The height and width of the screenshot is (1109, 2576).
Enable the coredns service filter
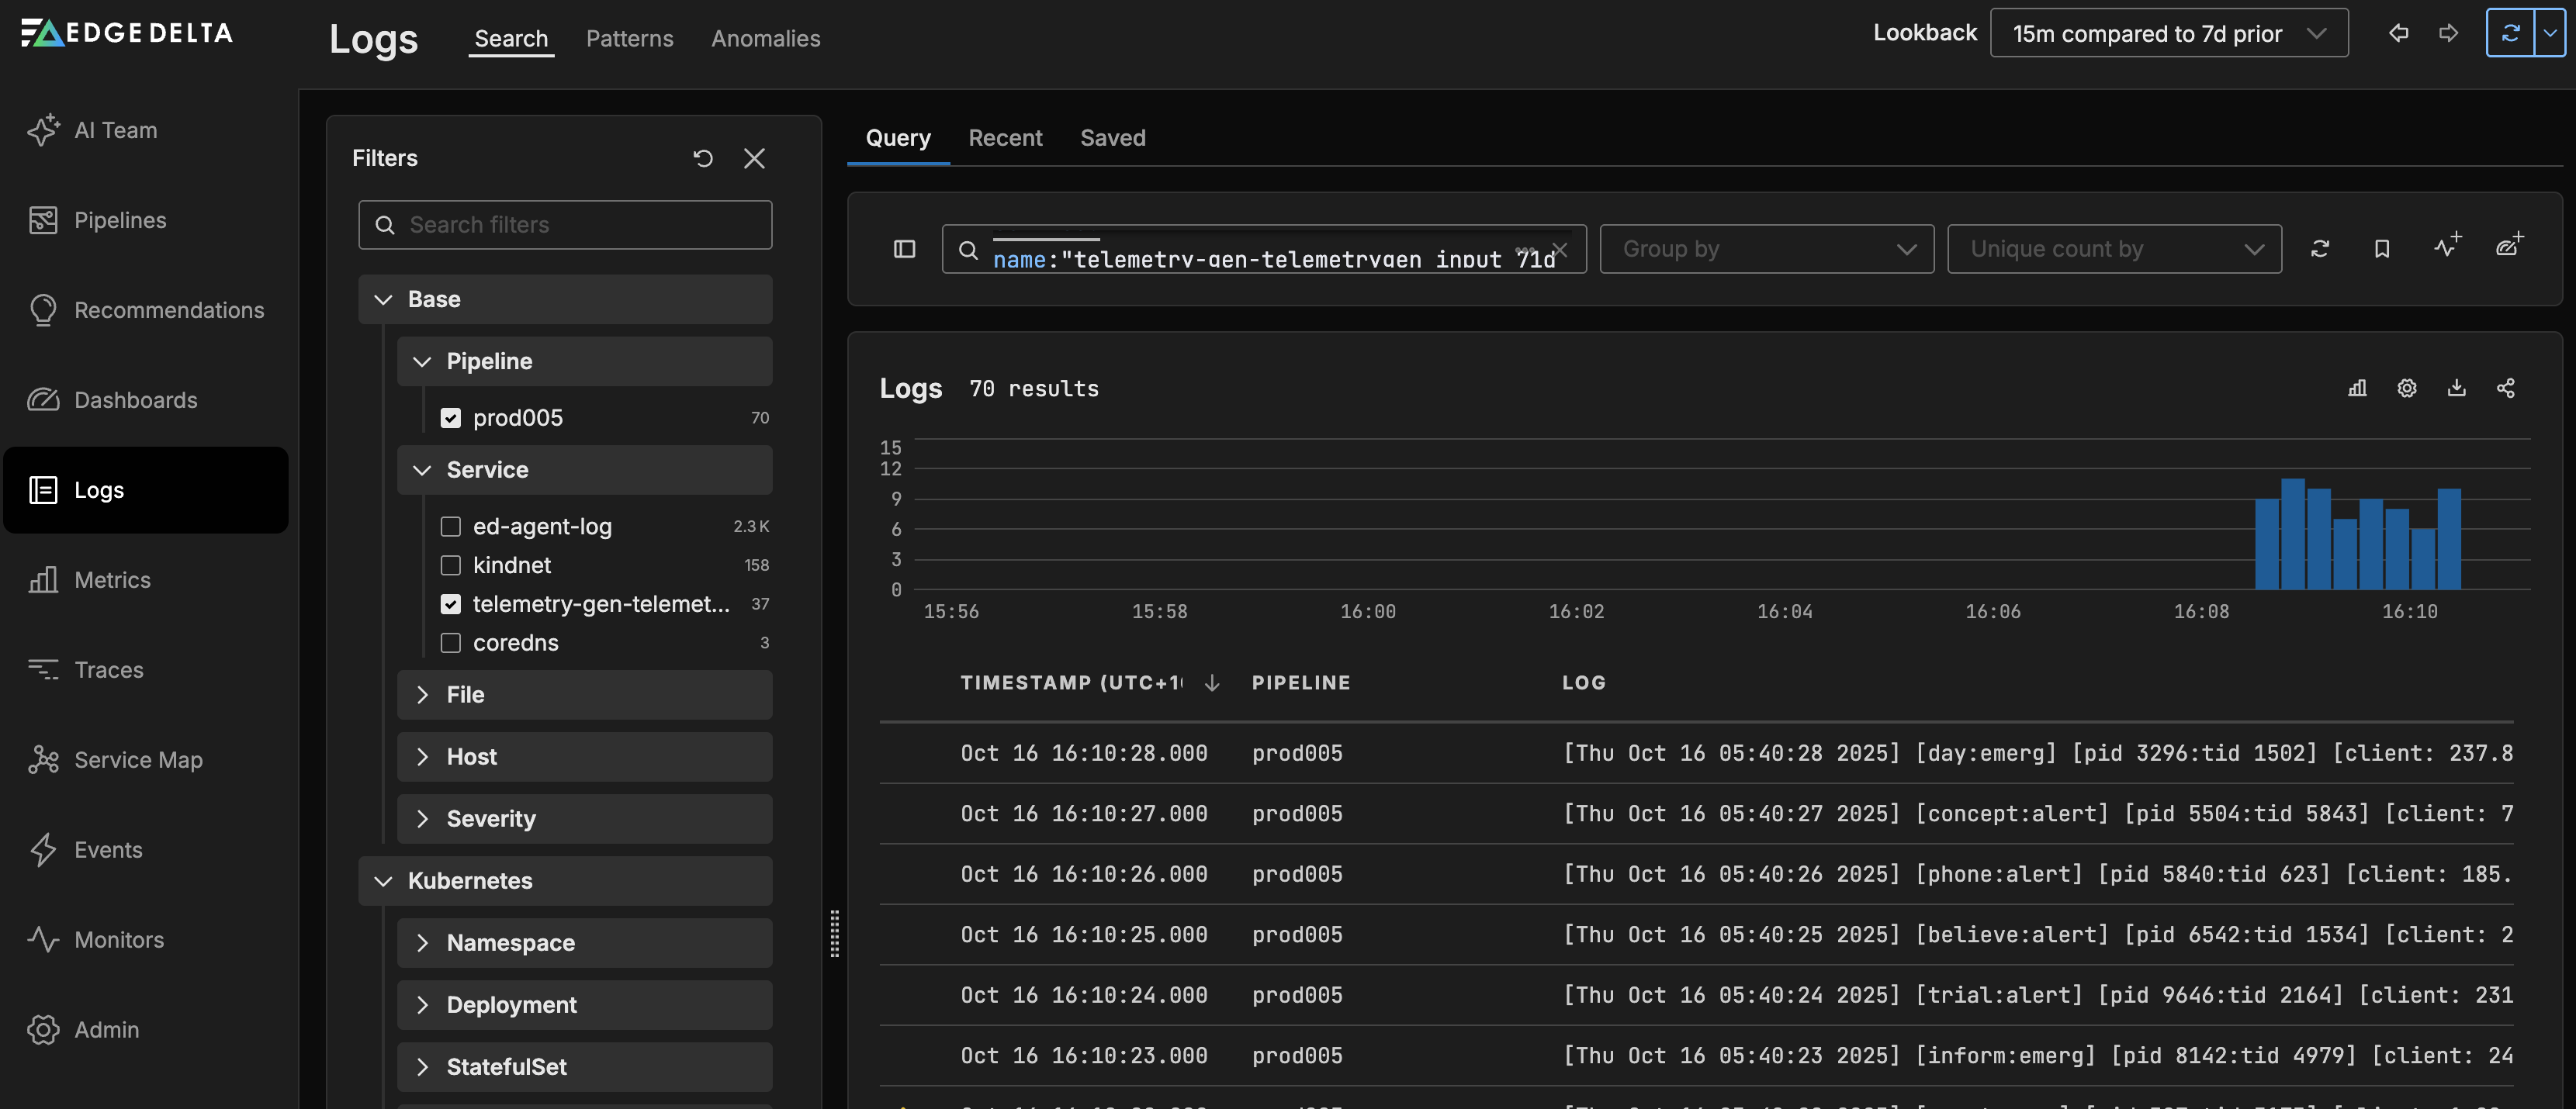tap(451, 642)
